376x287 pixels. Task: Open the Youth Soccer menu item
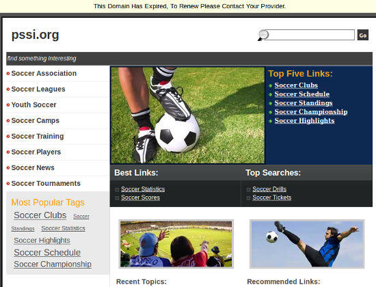[x=33, y=105]
